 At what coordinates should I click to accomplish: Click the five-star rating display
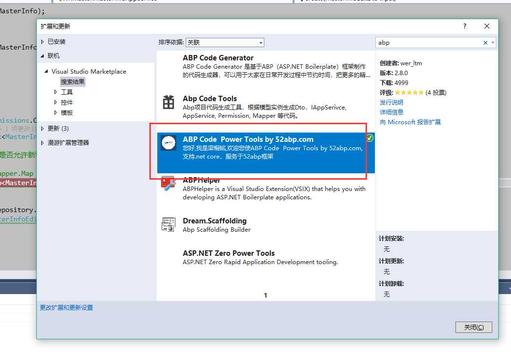409,92
